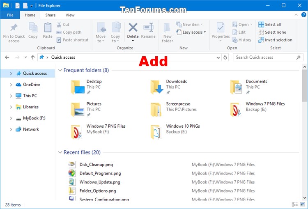Viewport: 308px width, 209px height.
Task: Open the Recent locations dropdown arrow
Action: click(x=25, y=57)
